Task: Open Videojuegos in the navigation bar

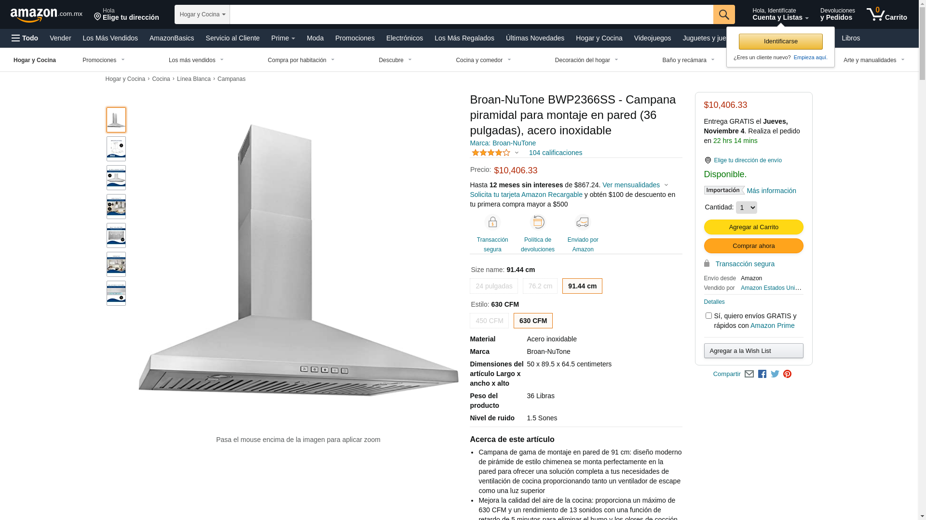Action: click(x=652, y=38)
